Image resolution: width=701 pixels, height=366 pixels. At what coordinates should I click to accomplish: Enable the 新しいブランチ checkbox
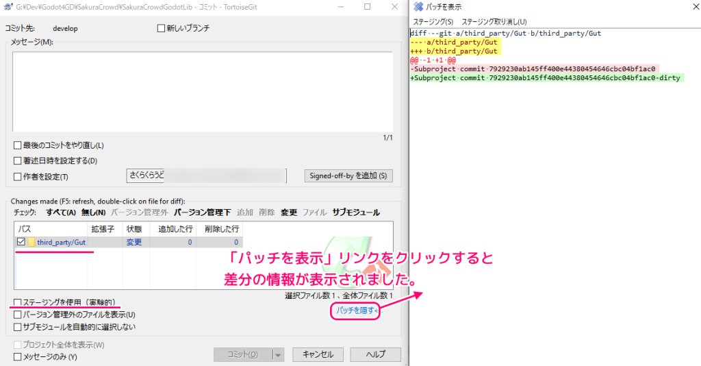pyautogui.click(x=161, y=29)
